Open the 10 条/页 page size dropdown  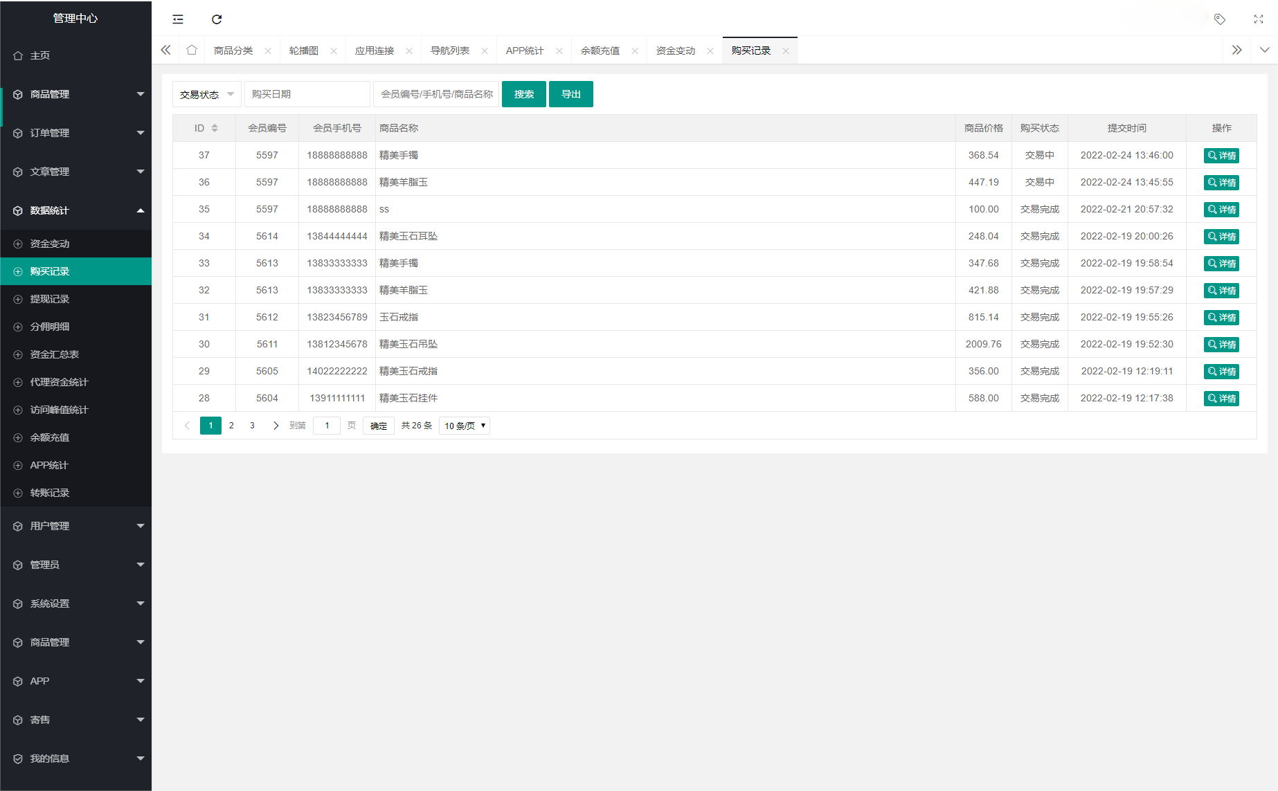465,426
